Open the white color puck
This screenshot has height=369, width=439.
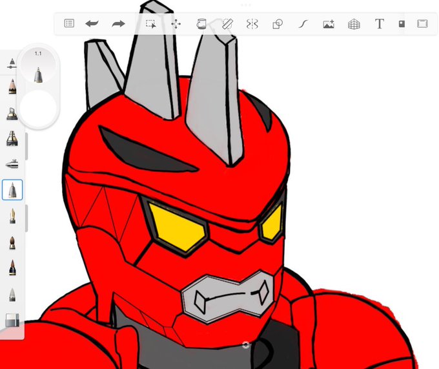[x=38, y=107]
